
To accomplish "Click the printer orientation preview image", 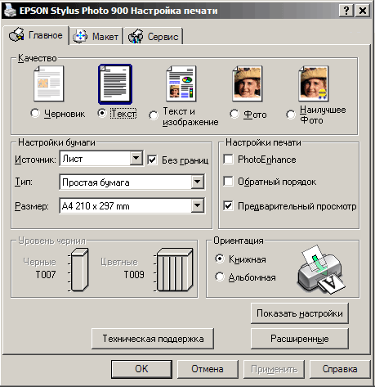I will [321, 269].
